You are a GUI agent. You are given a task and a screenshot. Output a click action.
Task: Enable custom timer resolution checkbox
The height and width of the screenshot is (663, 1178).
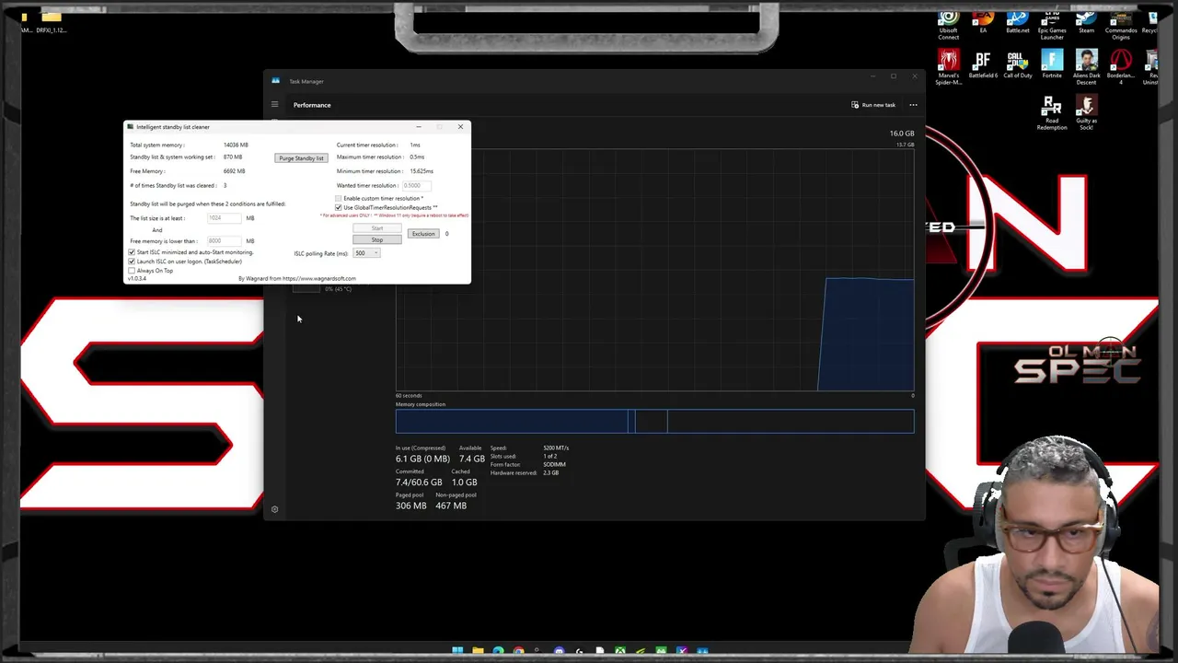[339, 198]
